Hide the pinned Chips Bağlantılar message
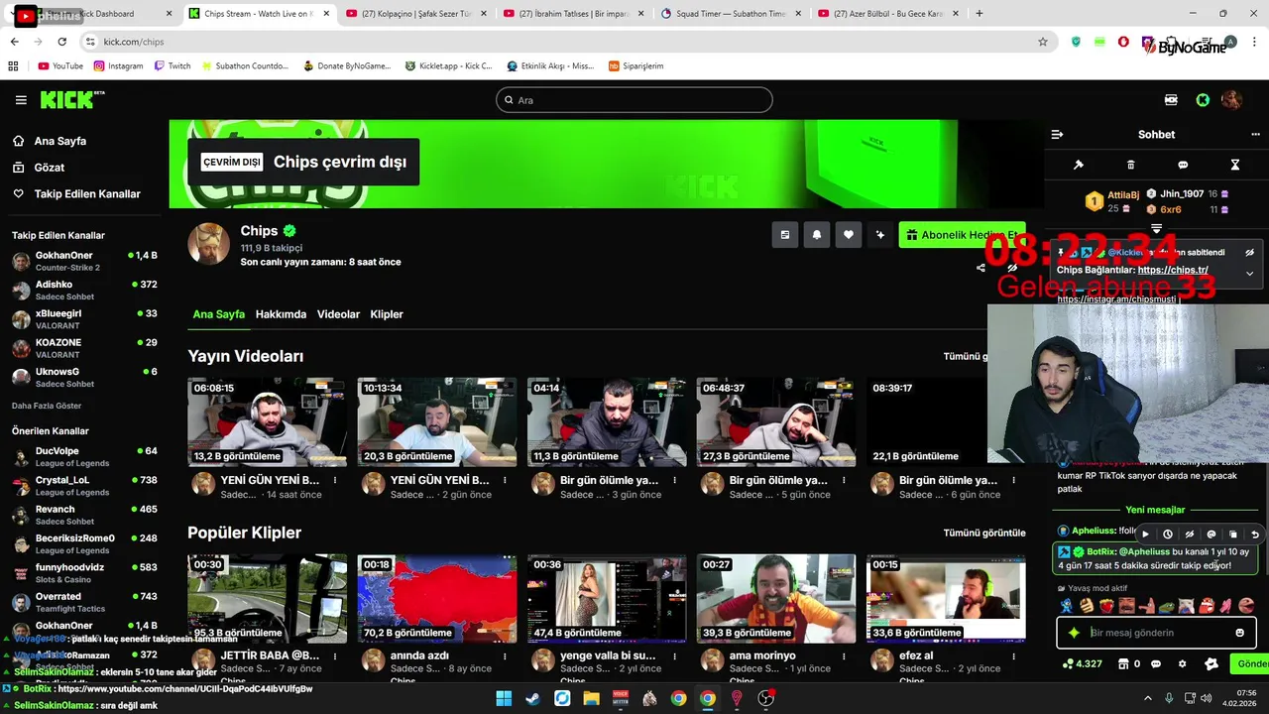Viewport: 1269px width, 714px height. pos(1249,253)
